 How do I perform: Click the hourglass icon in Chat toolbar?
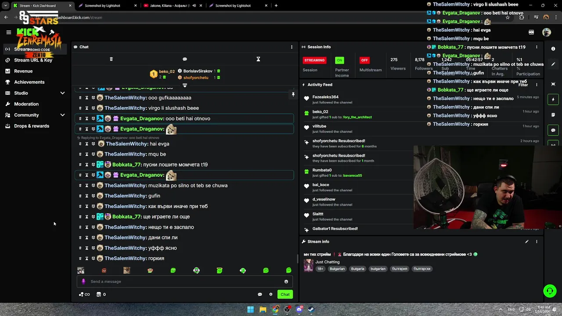coord(258,59)
